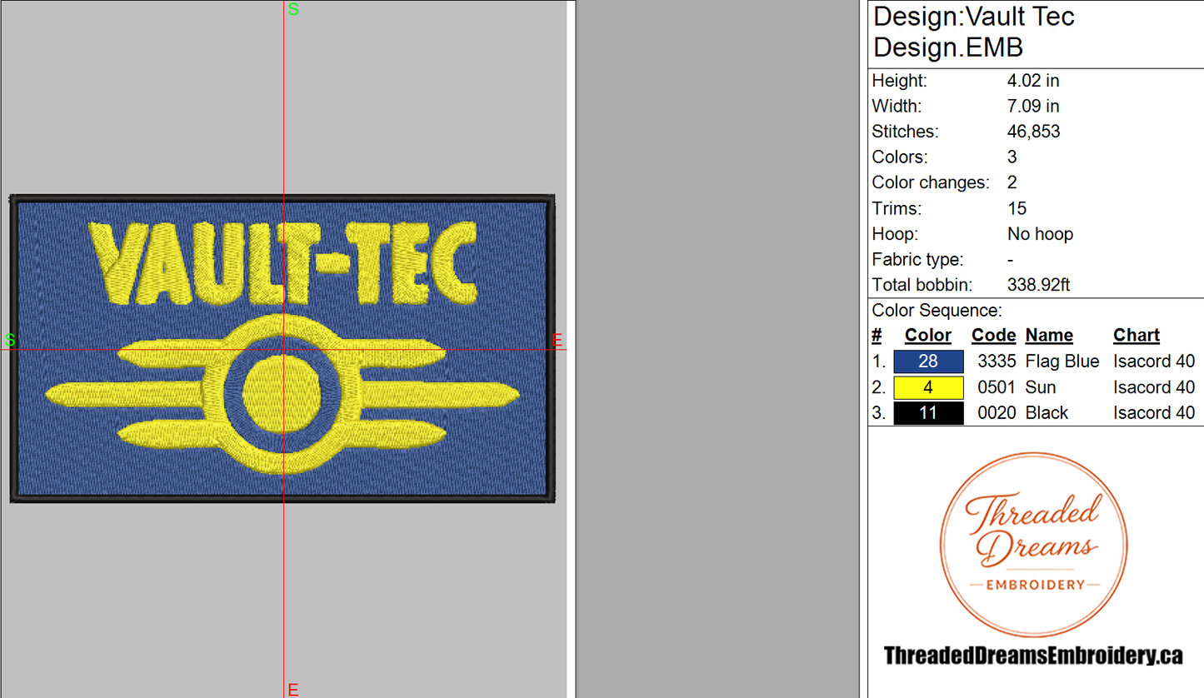Click 'Isacord 40' in the Flag Blue row
The height and width of the screenshot is (698, 1204).
(1154, 361)
